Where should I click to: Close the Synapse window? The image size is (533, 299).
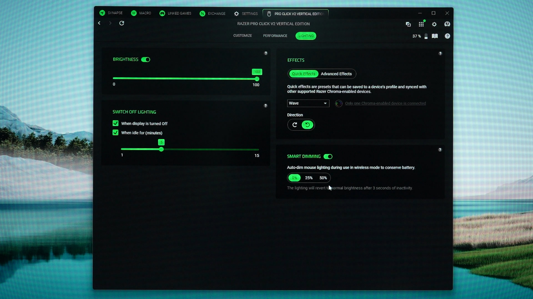(x=447, y=13)
